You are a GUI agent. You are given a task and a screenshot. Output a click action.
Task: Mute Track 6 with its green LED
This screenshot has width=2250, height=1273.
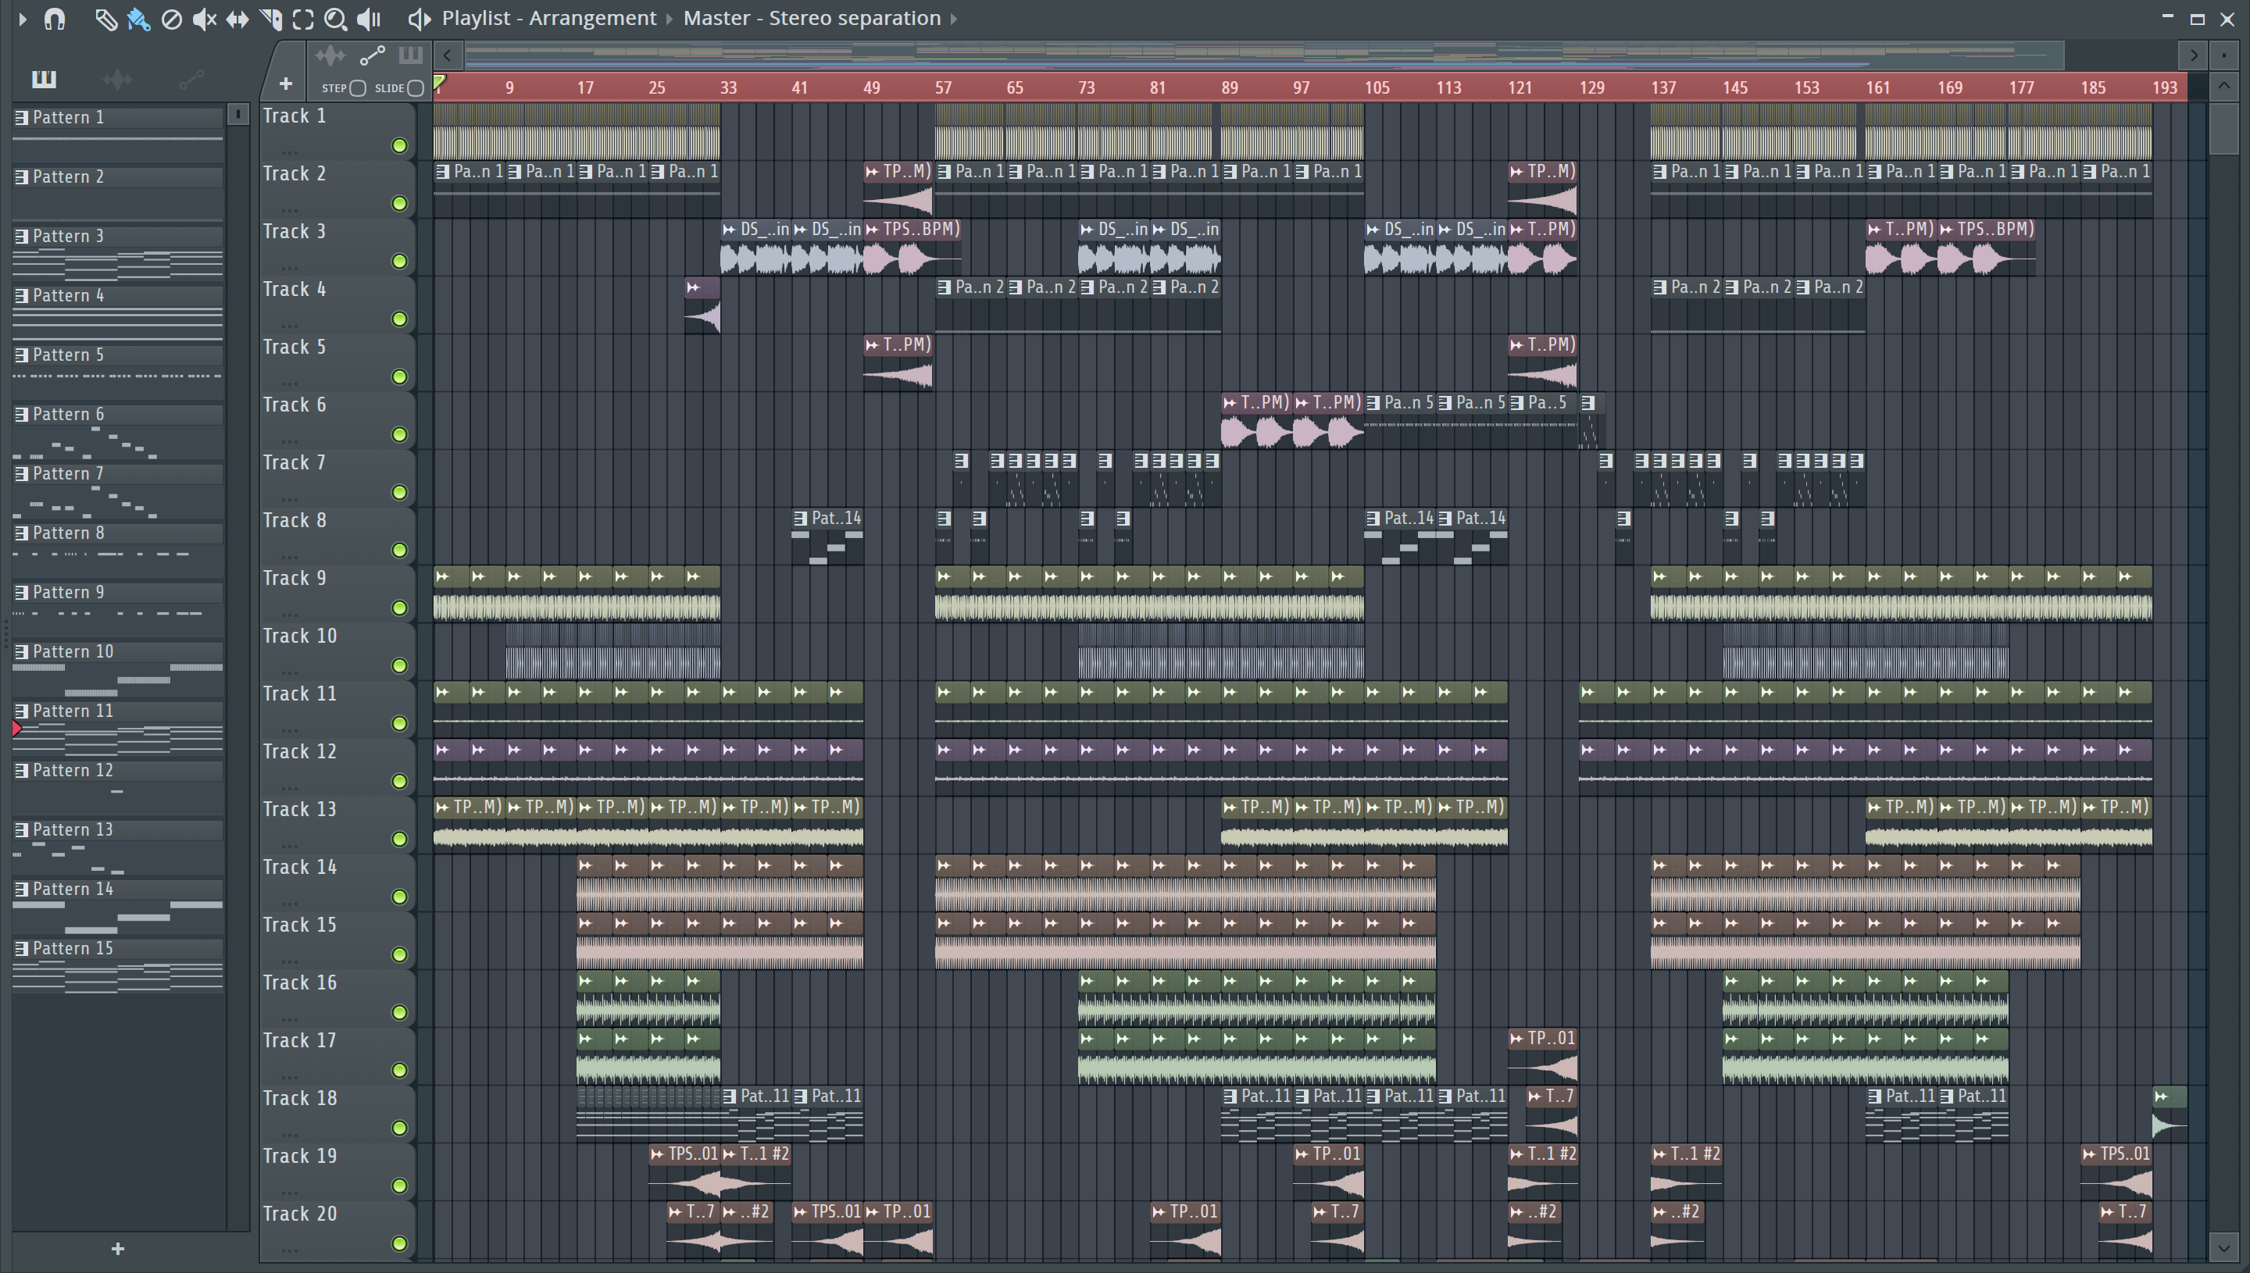[400, 434]
